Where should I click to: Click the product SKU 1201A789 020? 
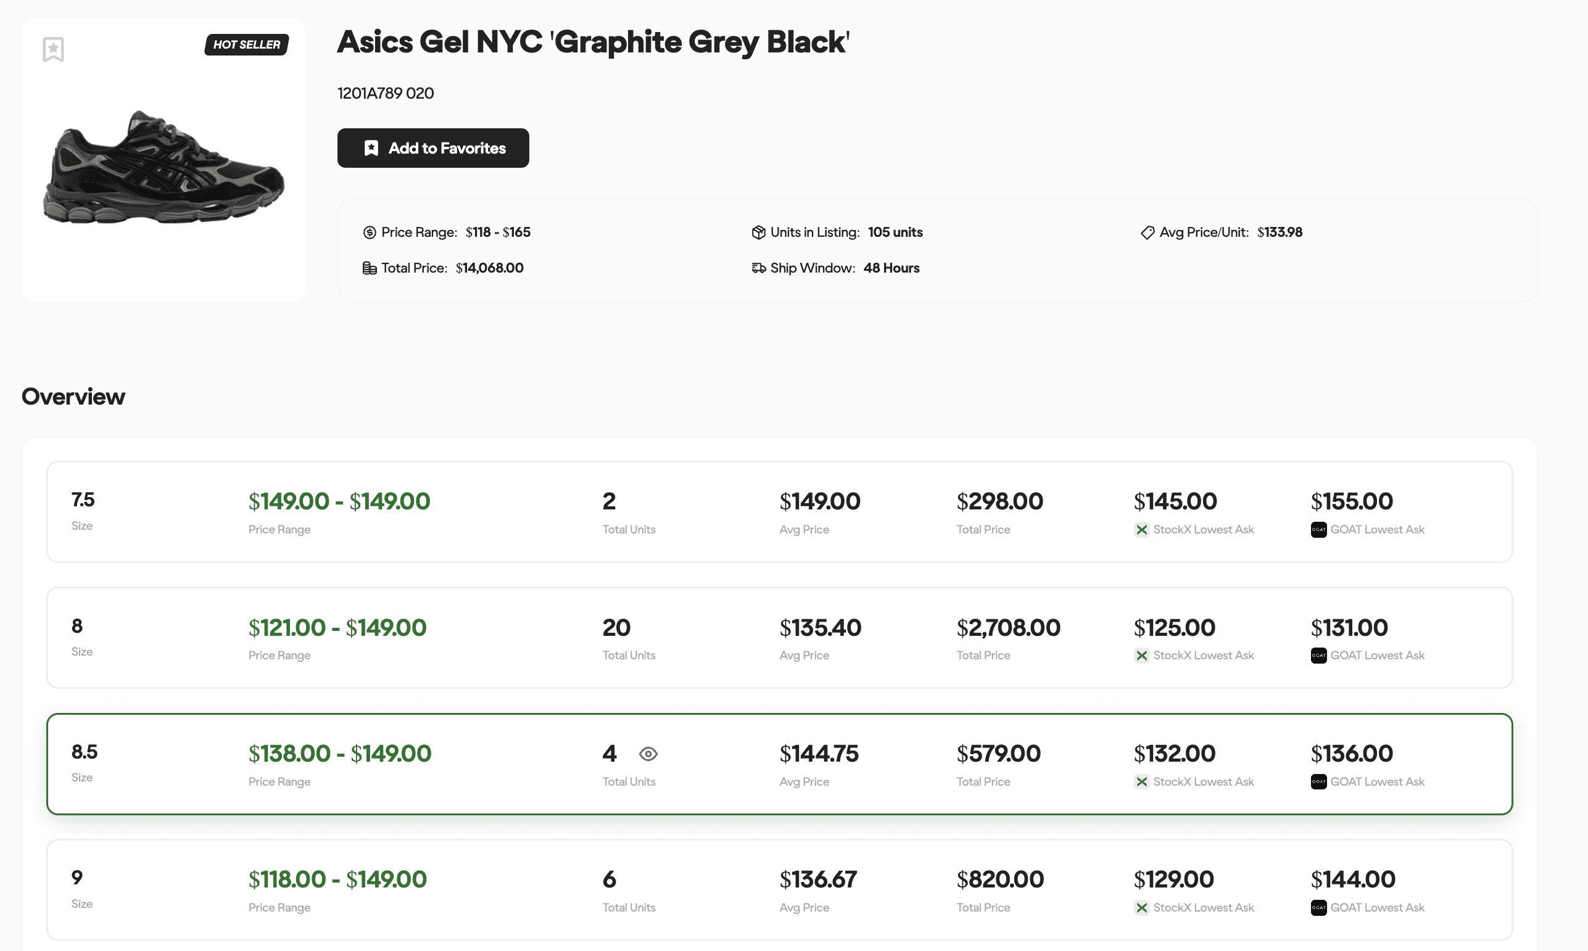[x=386, y=94]
